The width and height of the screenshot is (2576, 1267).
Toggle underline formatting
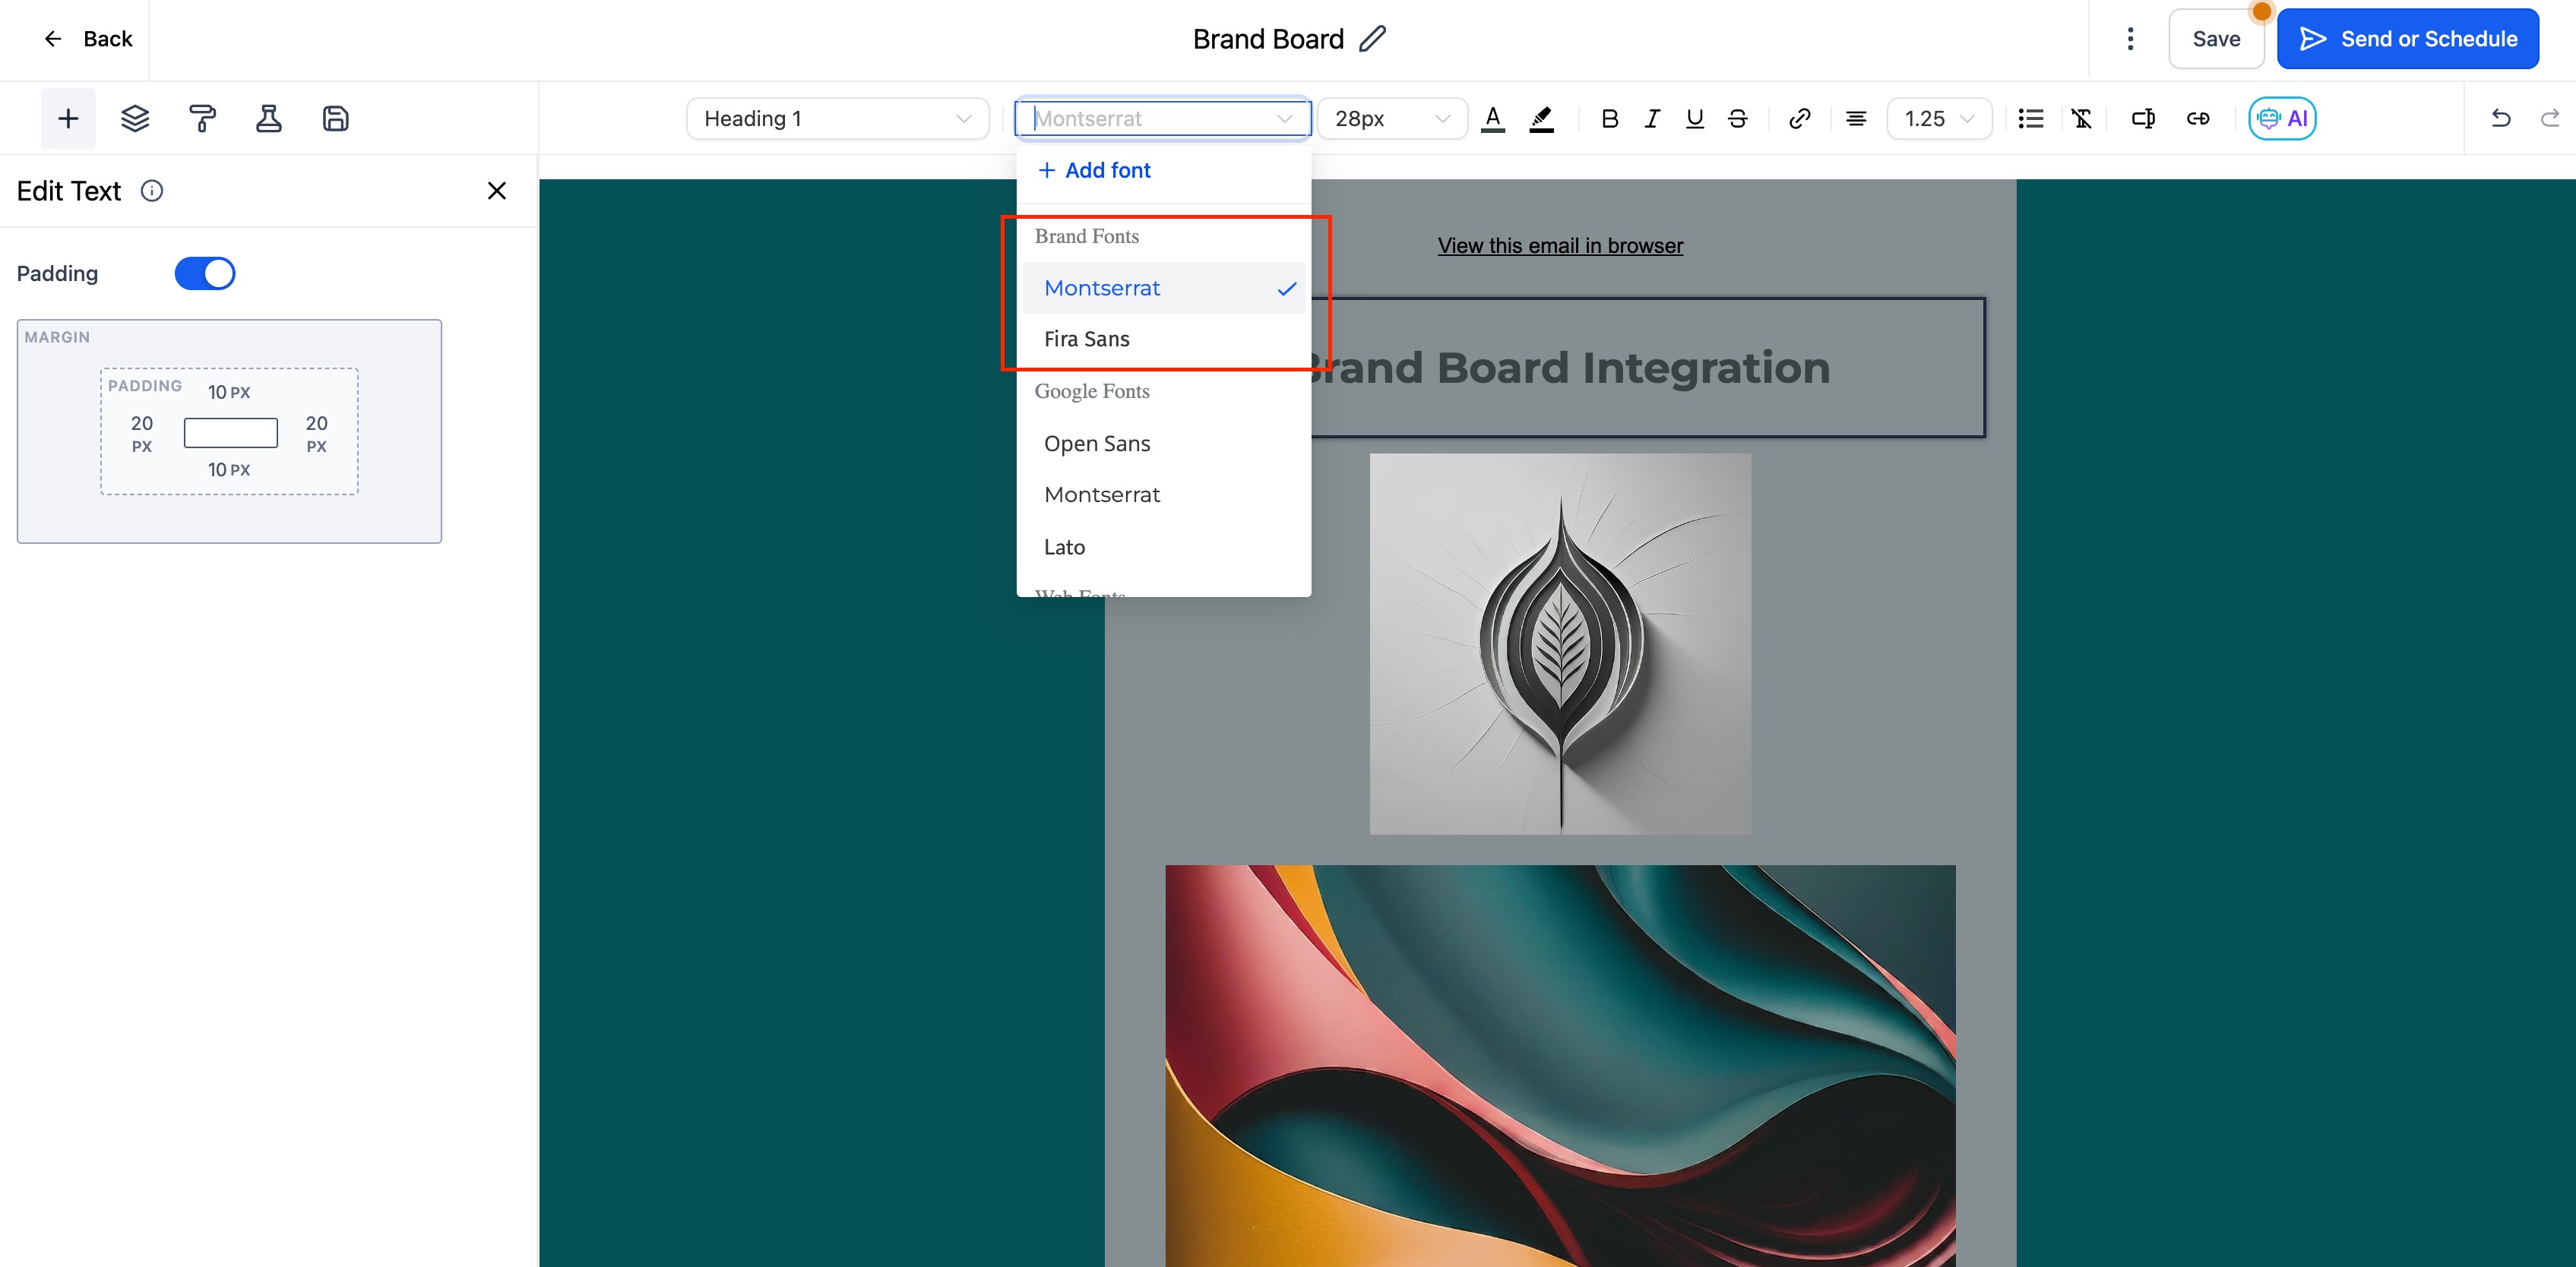point(1694,118)
